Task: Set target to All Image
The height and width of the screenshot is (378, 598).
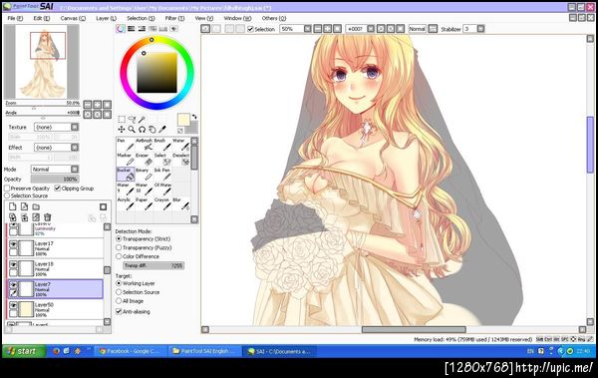Action: tap(119, 301)
